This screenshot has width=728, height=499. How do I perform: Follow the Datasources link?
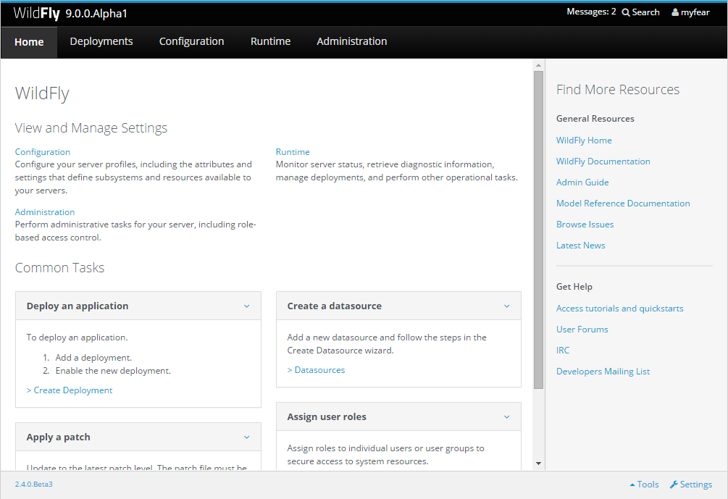pyautogui.click(x=316, y=370)
